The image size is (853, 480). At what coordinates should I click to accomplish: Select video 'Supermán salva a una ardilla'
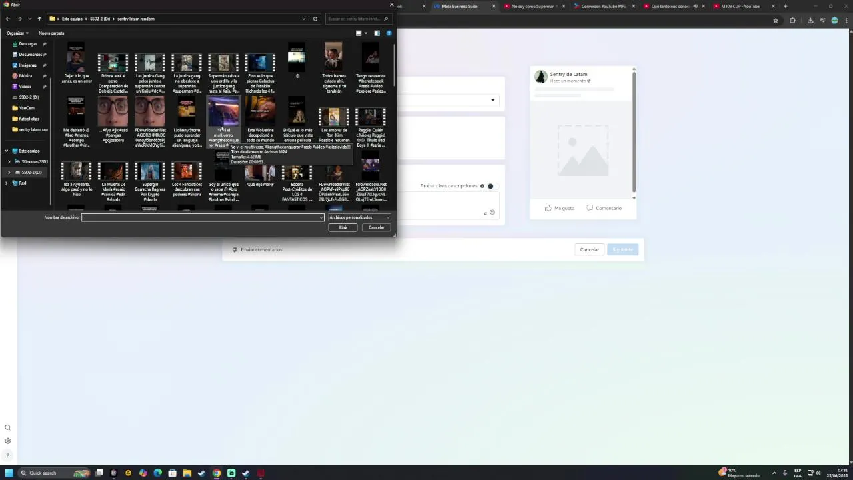tap(223, 73)
